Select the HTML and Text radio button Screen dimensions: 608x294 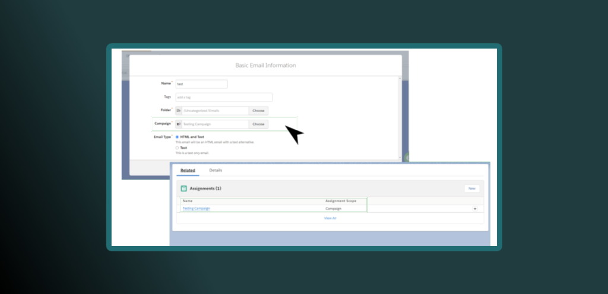point(177,137)
